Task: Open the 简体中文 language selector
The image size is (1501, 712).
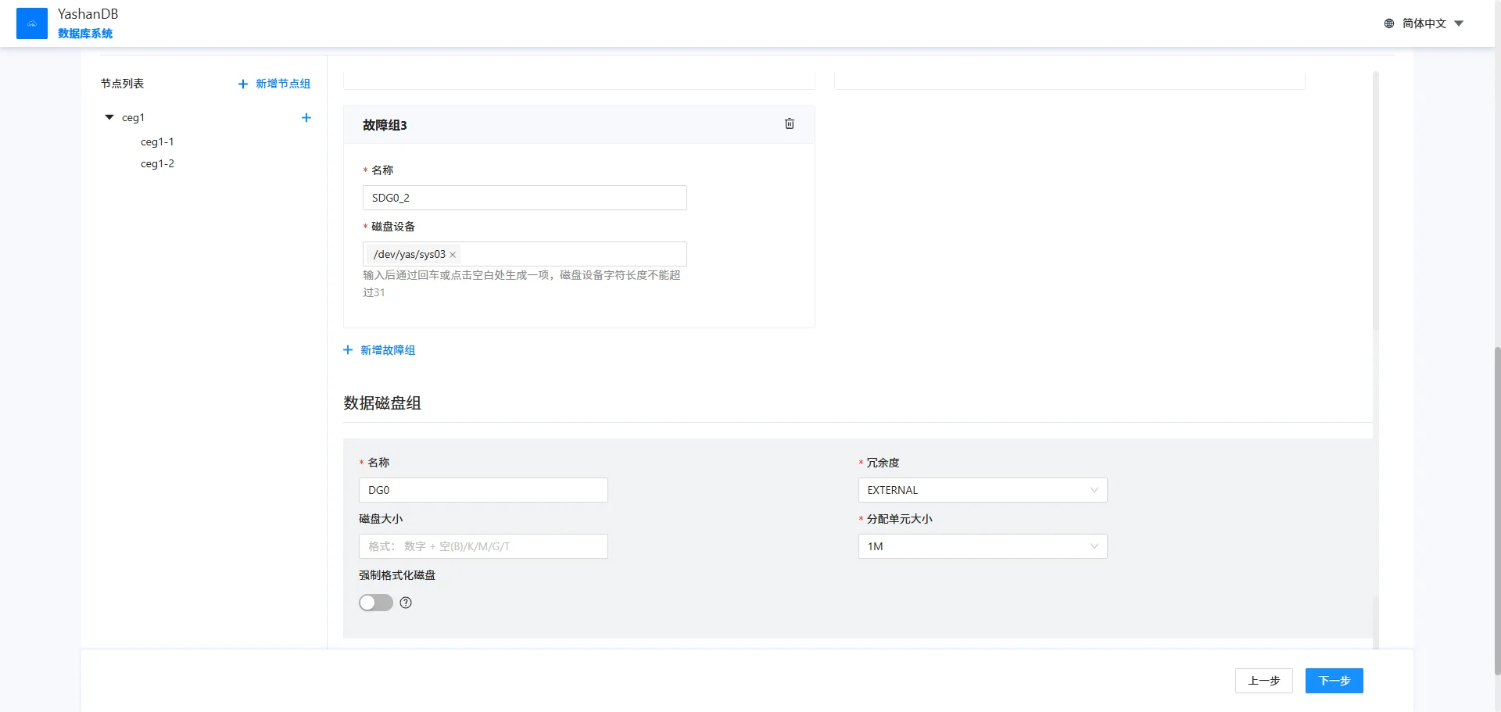Action: coord(1424,23)
